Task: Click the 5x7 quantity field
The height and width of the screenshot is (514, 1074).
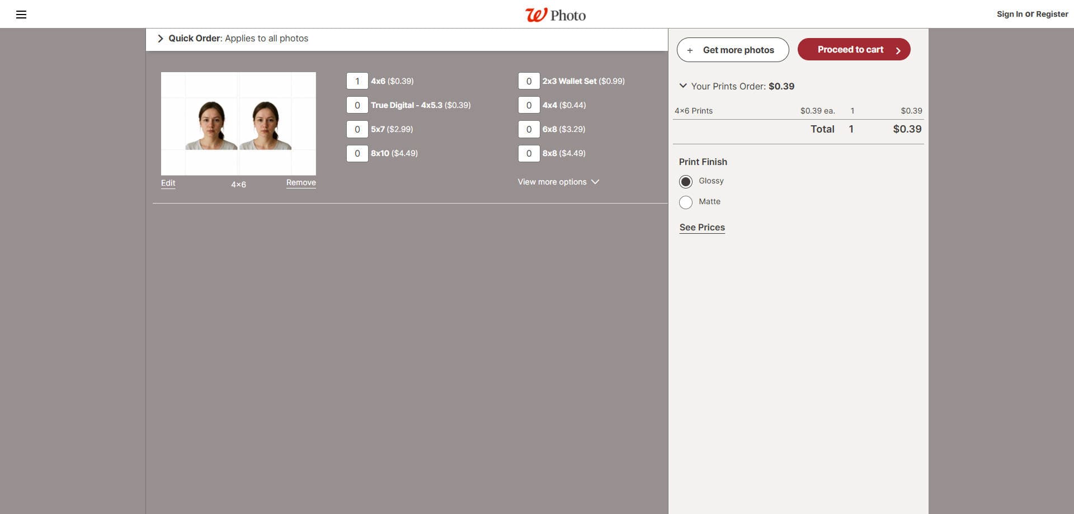Action: click(357, 129)
